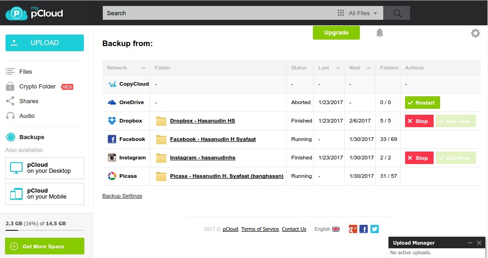The height and width of the screenshot is (258, 488).
Task: Click the Aborted status for OneDrive
Action: [x=300, y=102]
